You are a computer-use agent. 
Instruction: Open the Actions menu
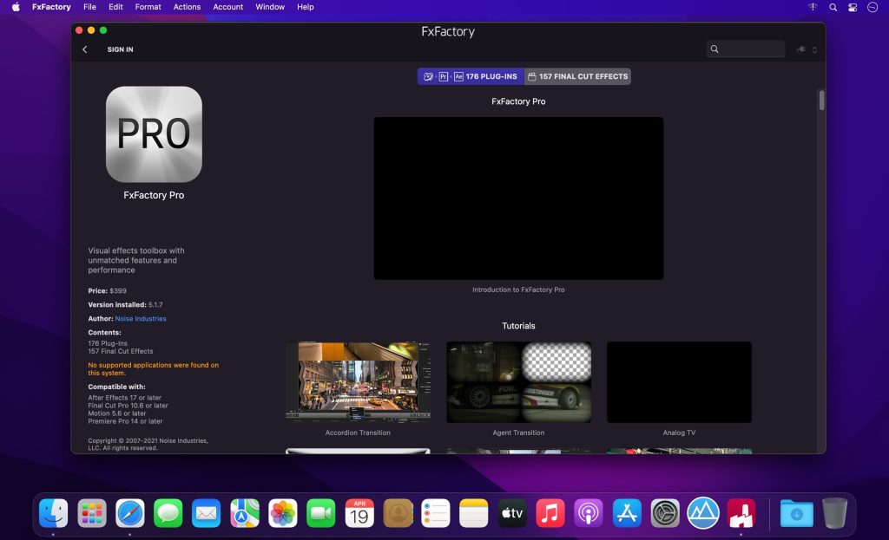[x=186, y=7]
